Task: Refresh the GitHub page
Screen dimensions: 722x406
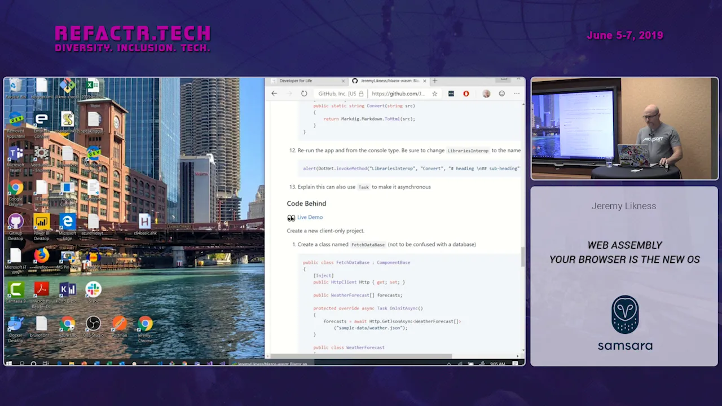Action: pos(304,94)
